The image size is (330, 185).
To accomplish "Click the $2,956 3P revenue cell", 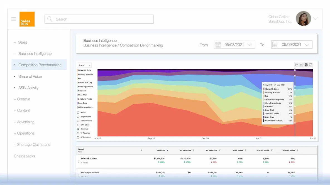I will pos(213,159).
